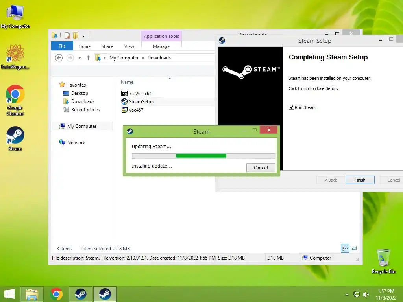
Task: Open Recycle Bin on desktop
Action: tap(383, 261)
